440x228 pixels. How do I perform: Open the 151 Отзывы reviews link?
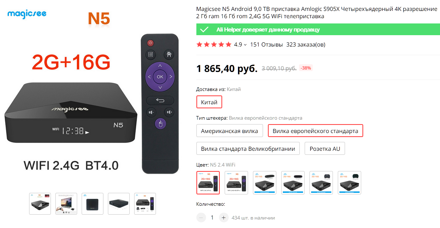click(x=267, y=44)
